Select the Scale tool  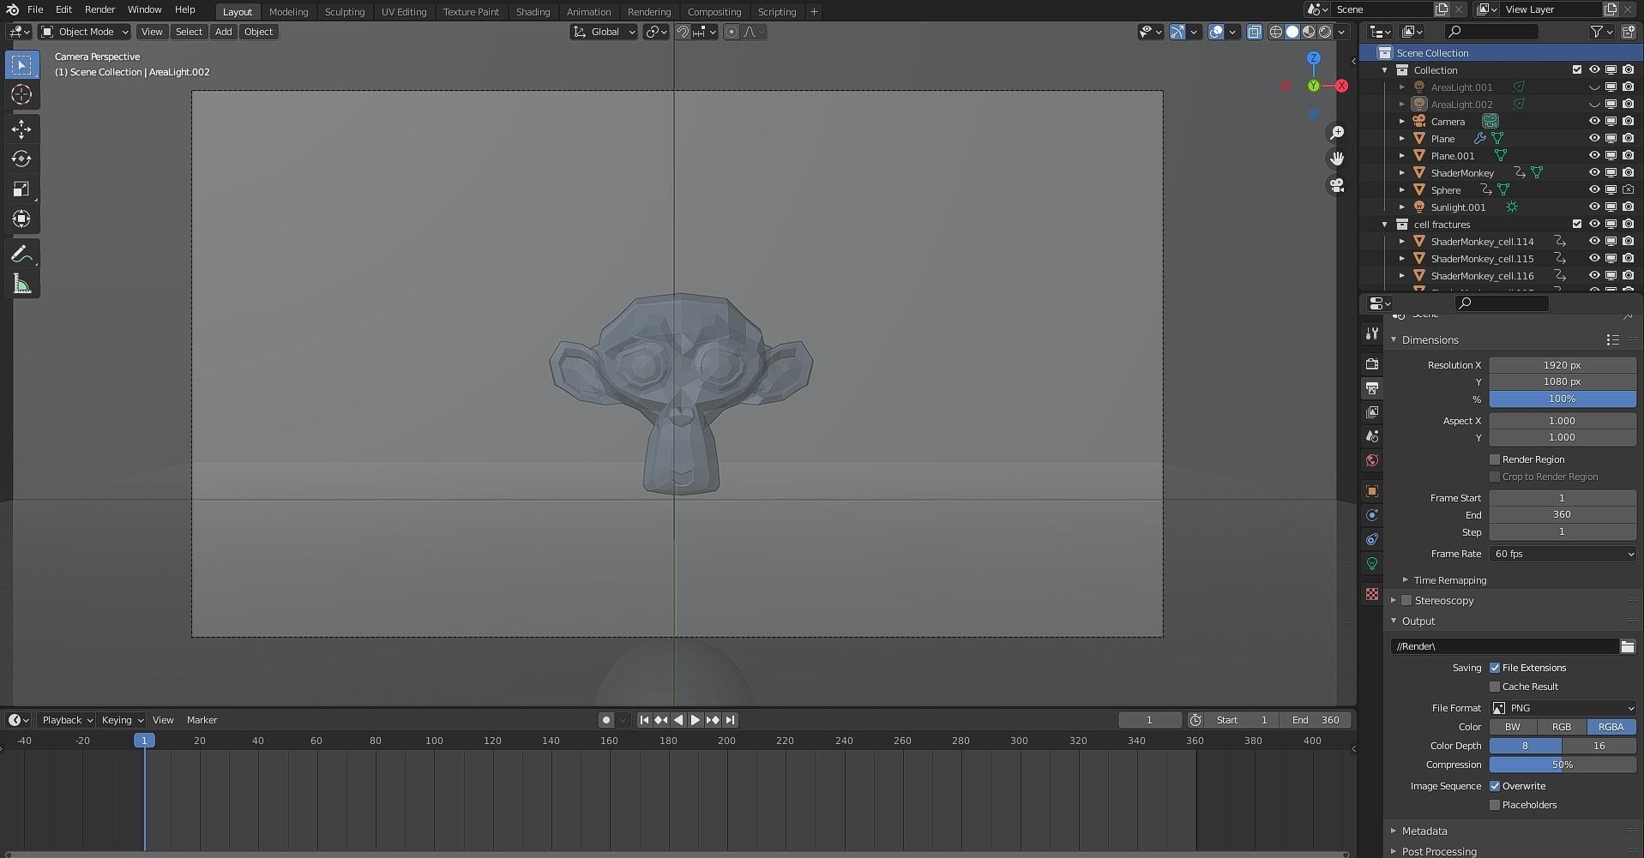click(22, 189)
